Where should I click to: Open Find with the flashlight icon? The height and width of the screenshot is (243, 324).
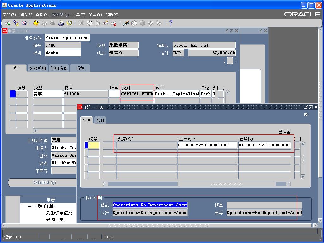point(16,23)
